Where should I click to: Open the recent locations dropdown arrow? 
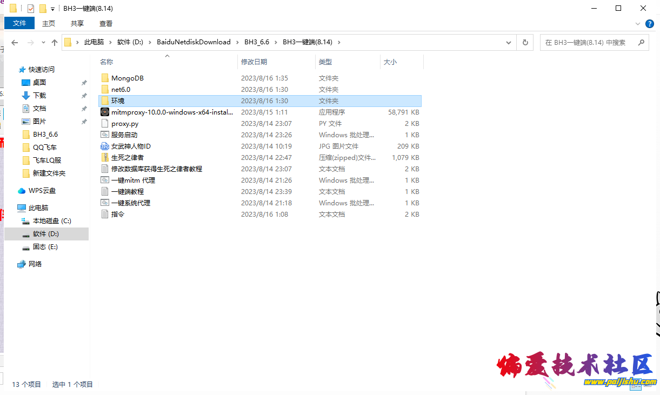pyautogui.click(x=42, y=43)
